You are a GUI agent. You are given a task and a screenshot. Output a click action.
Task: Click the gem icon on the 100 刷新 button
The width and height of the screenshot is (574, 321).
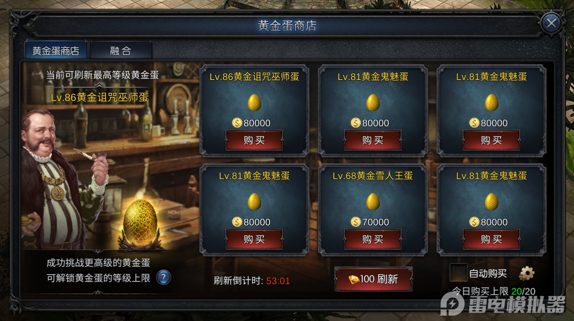354,279
